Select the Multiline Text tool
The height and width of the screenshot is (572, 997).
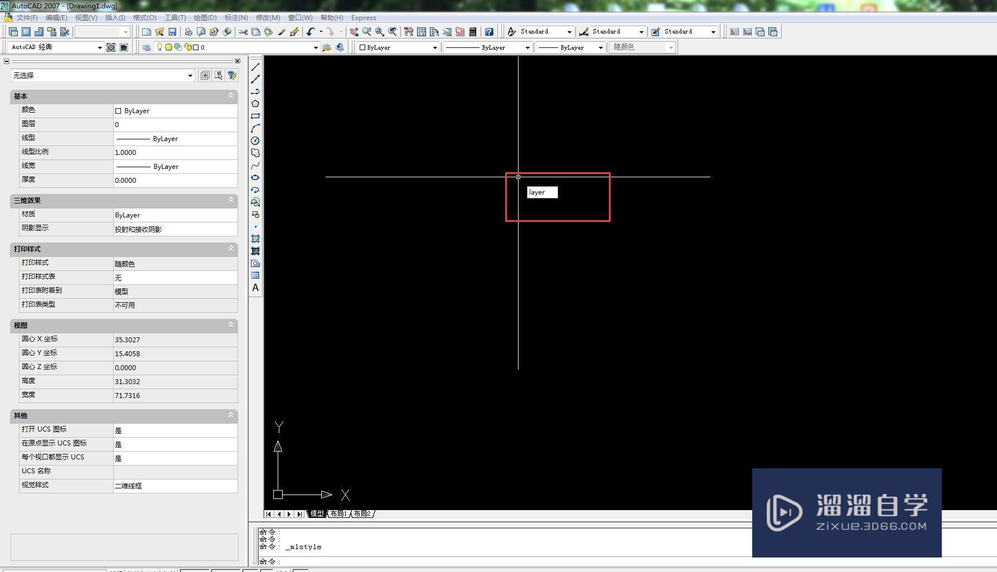[255, 288]
